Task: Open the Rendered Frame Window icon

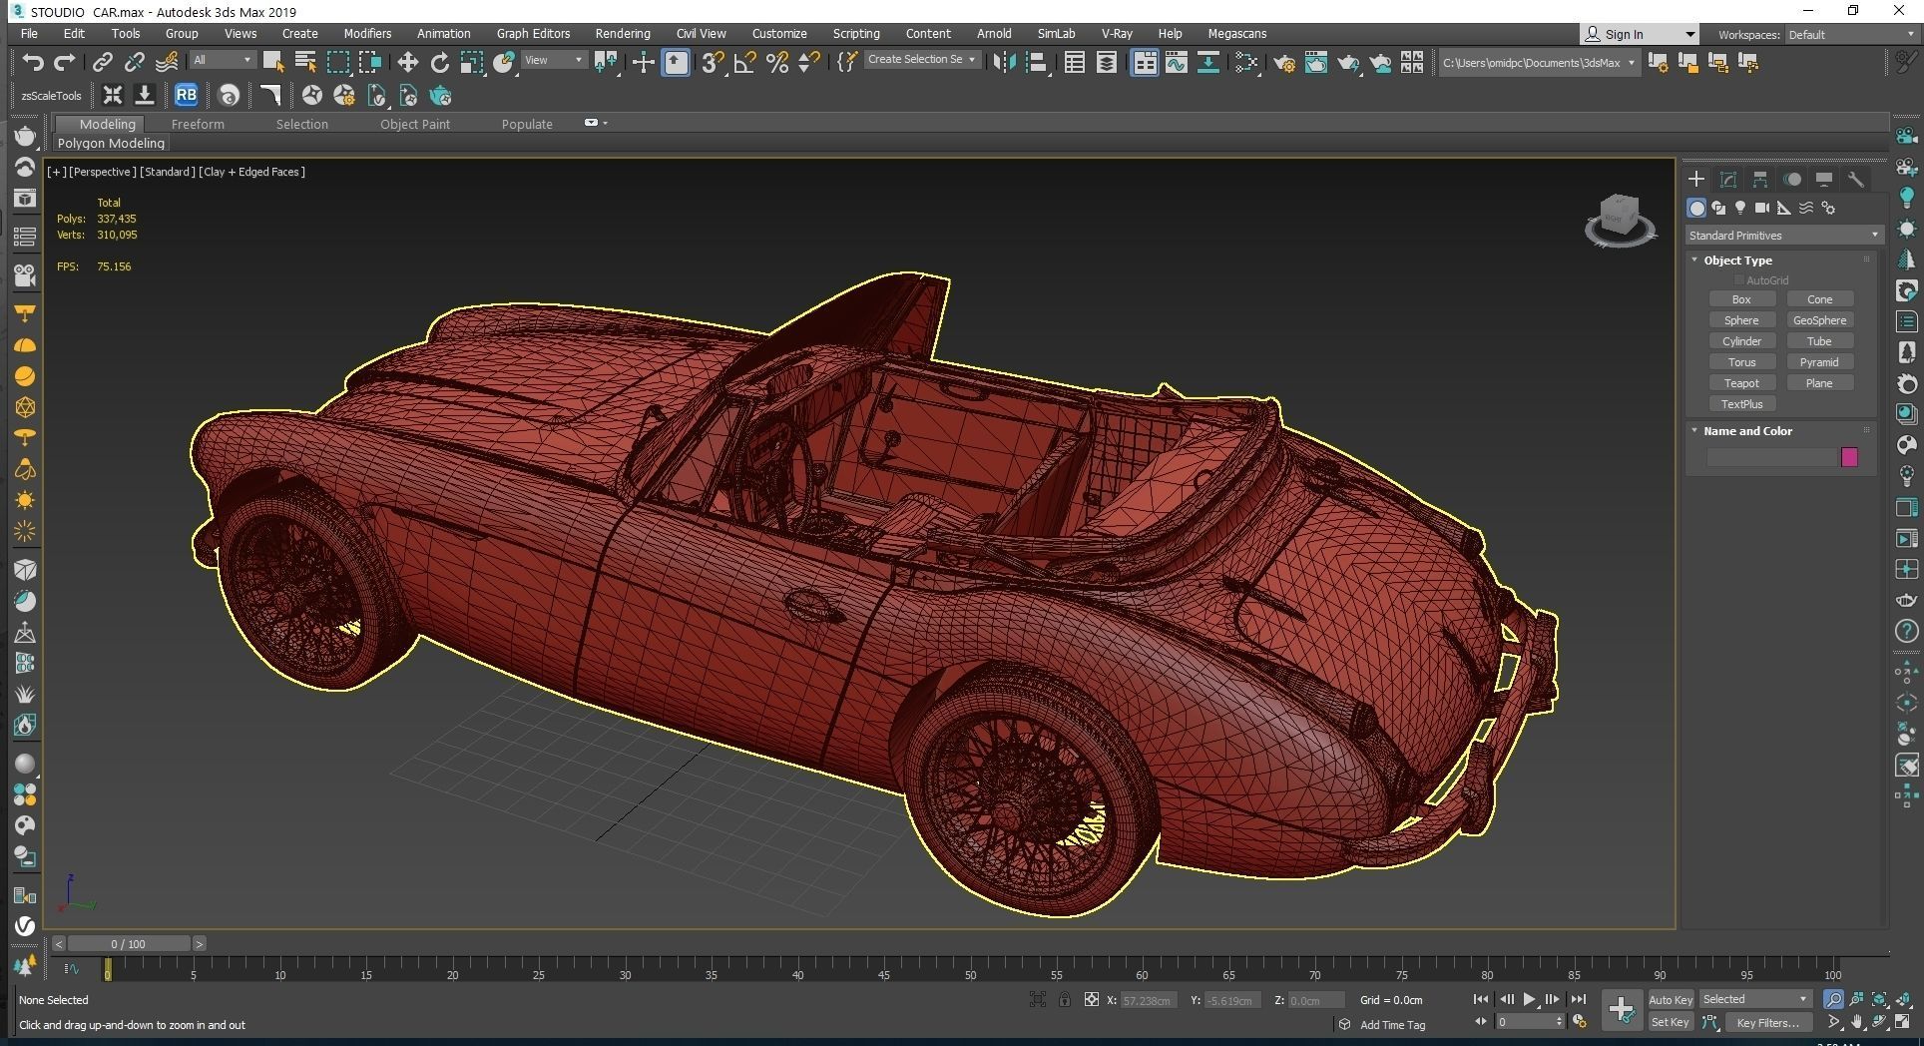Action: pos(1316,62)
